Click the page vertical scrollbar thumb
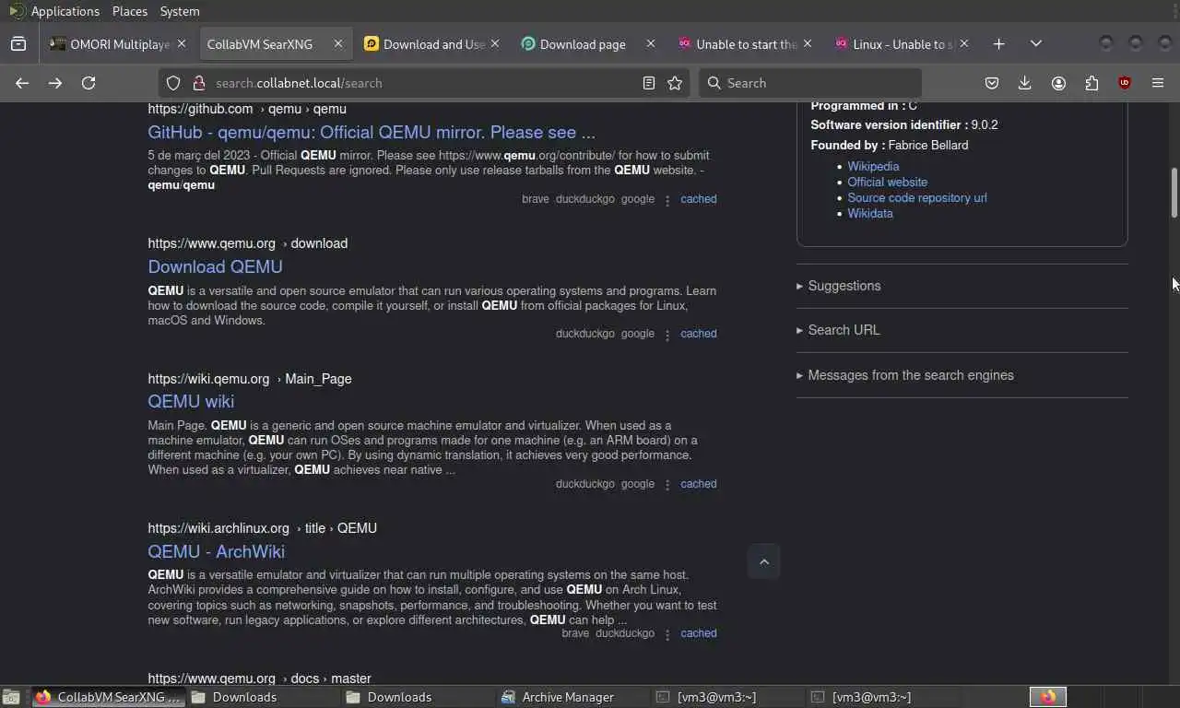 click(1174, 193)
